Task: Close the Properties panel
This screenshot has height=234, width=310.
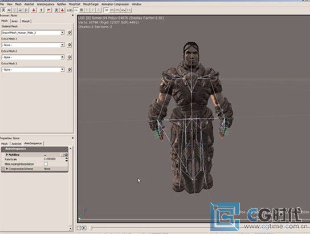Action: 72,138
